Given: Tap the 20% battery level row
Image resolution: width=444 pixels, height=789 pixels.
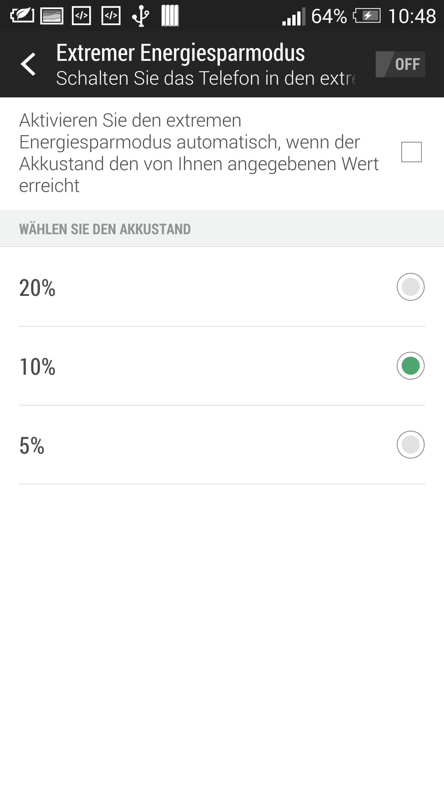Looking at the screenshot, I should click(222, 287).
